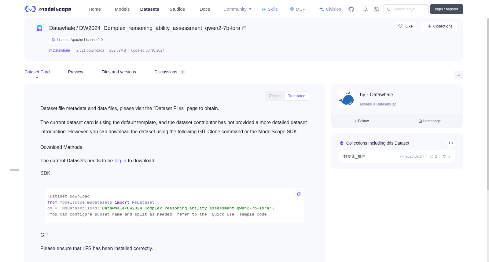Click the heart icon on Like
Image resolution: width=489 pixels, height=262 pixels.
tap(400, 26)
